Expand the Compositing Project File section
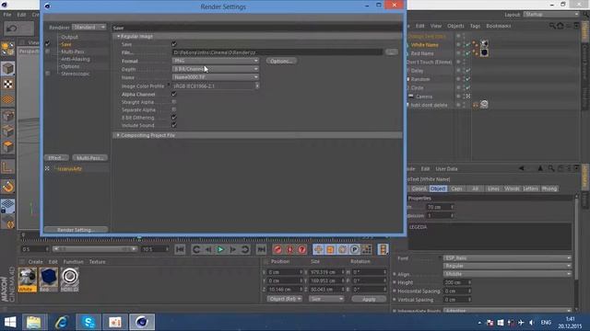The width and height of the screenshot is (590, 331). point(118,135)
